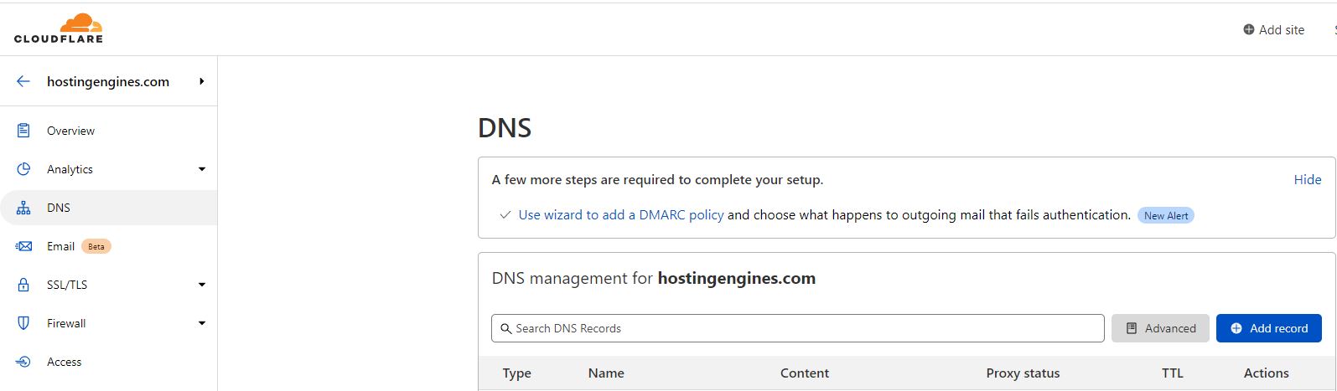Click the DNS page heading
Image resolution: width=1337 pixels, height=391 pixels.
pyautogui.click(x=505, y=128)
